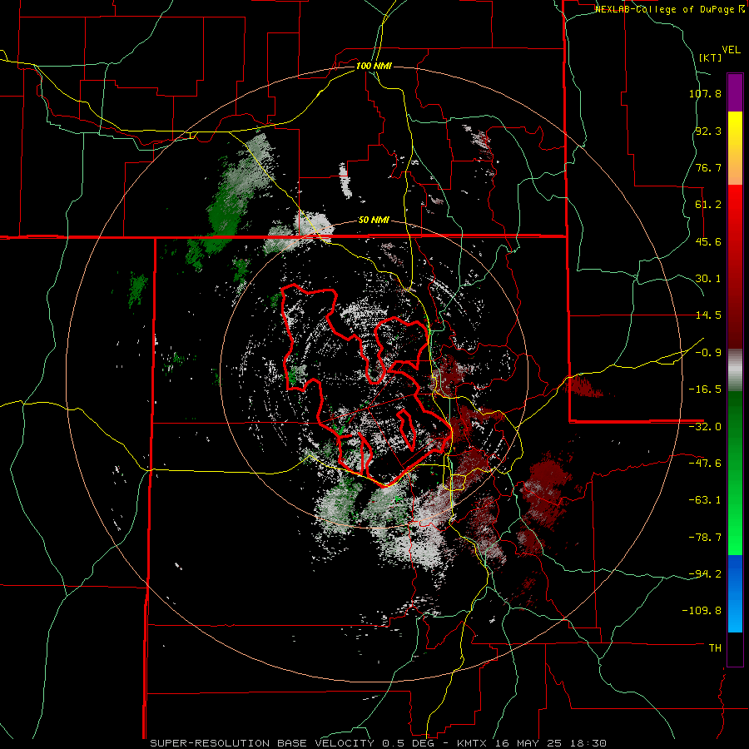Click the 50 NMI range ring label
Screen dimensions: 749x749
374,221
